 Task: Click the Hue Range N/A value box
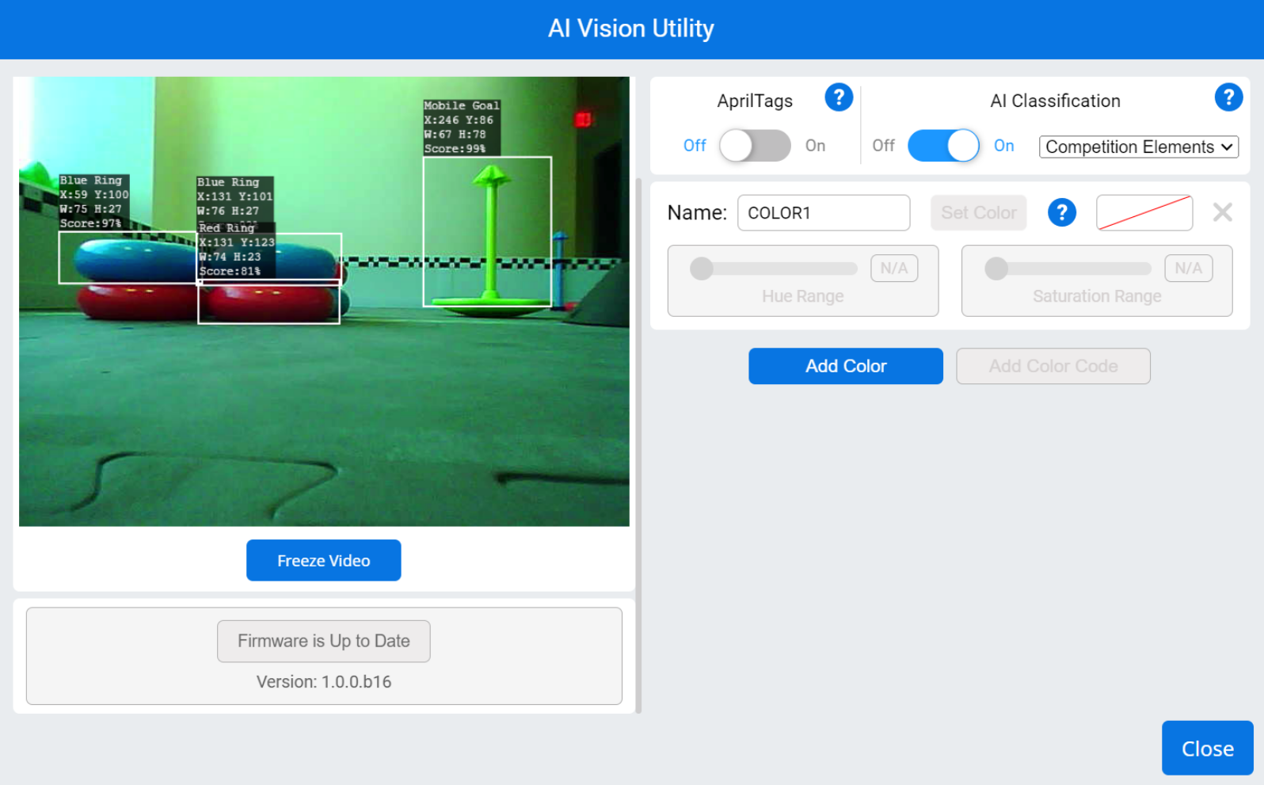pos(893,269)
